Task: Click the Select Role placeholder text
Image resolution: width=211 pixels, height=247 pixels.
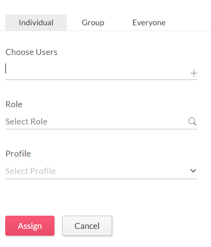Action: pos(26,122)
